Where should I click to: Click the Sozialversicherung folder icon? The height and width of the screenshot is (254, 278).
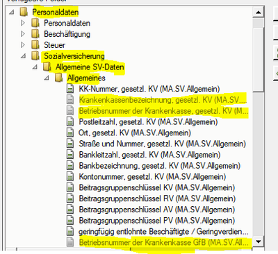[x=35, y=56]
